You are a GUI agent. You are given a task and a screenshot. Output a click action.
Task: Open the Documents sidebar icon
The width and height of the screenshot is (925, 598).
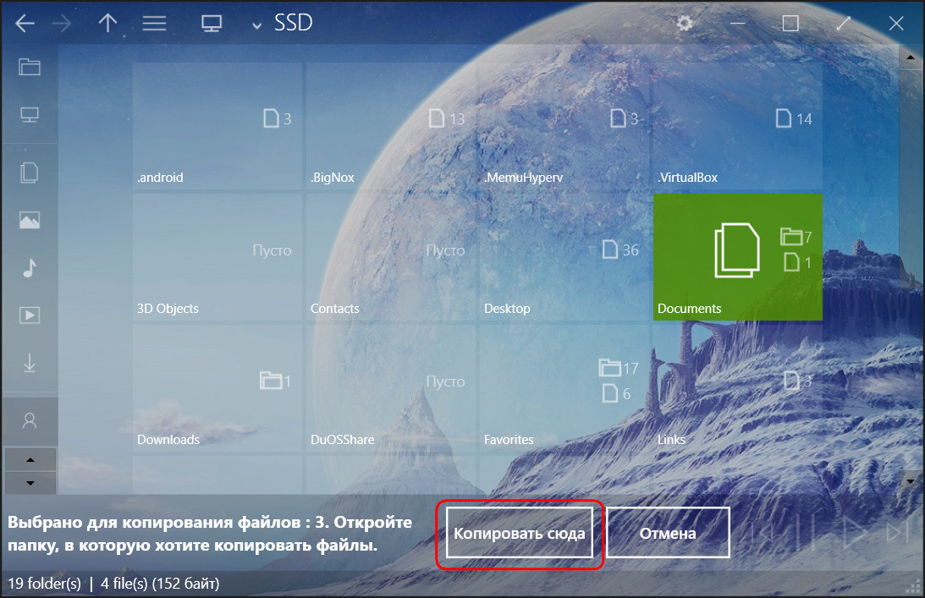[30, 173]
